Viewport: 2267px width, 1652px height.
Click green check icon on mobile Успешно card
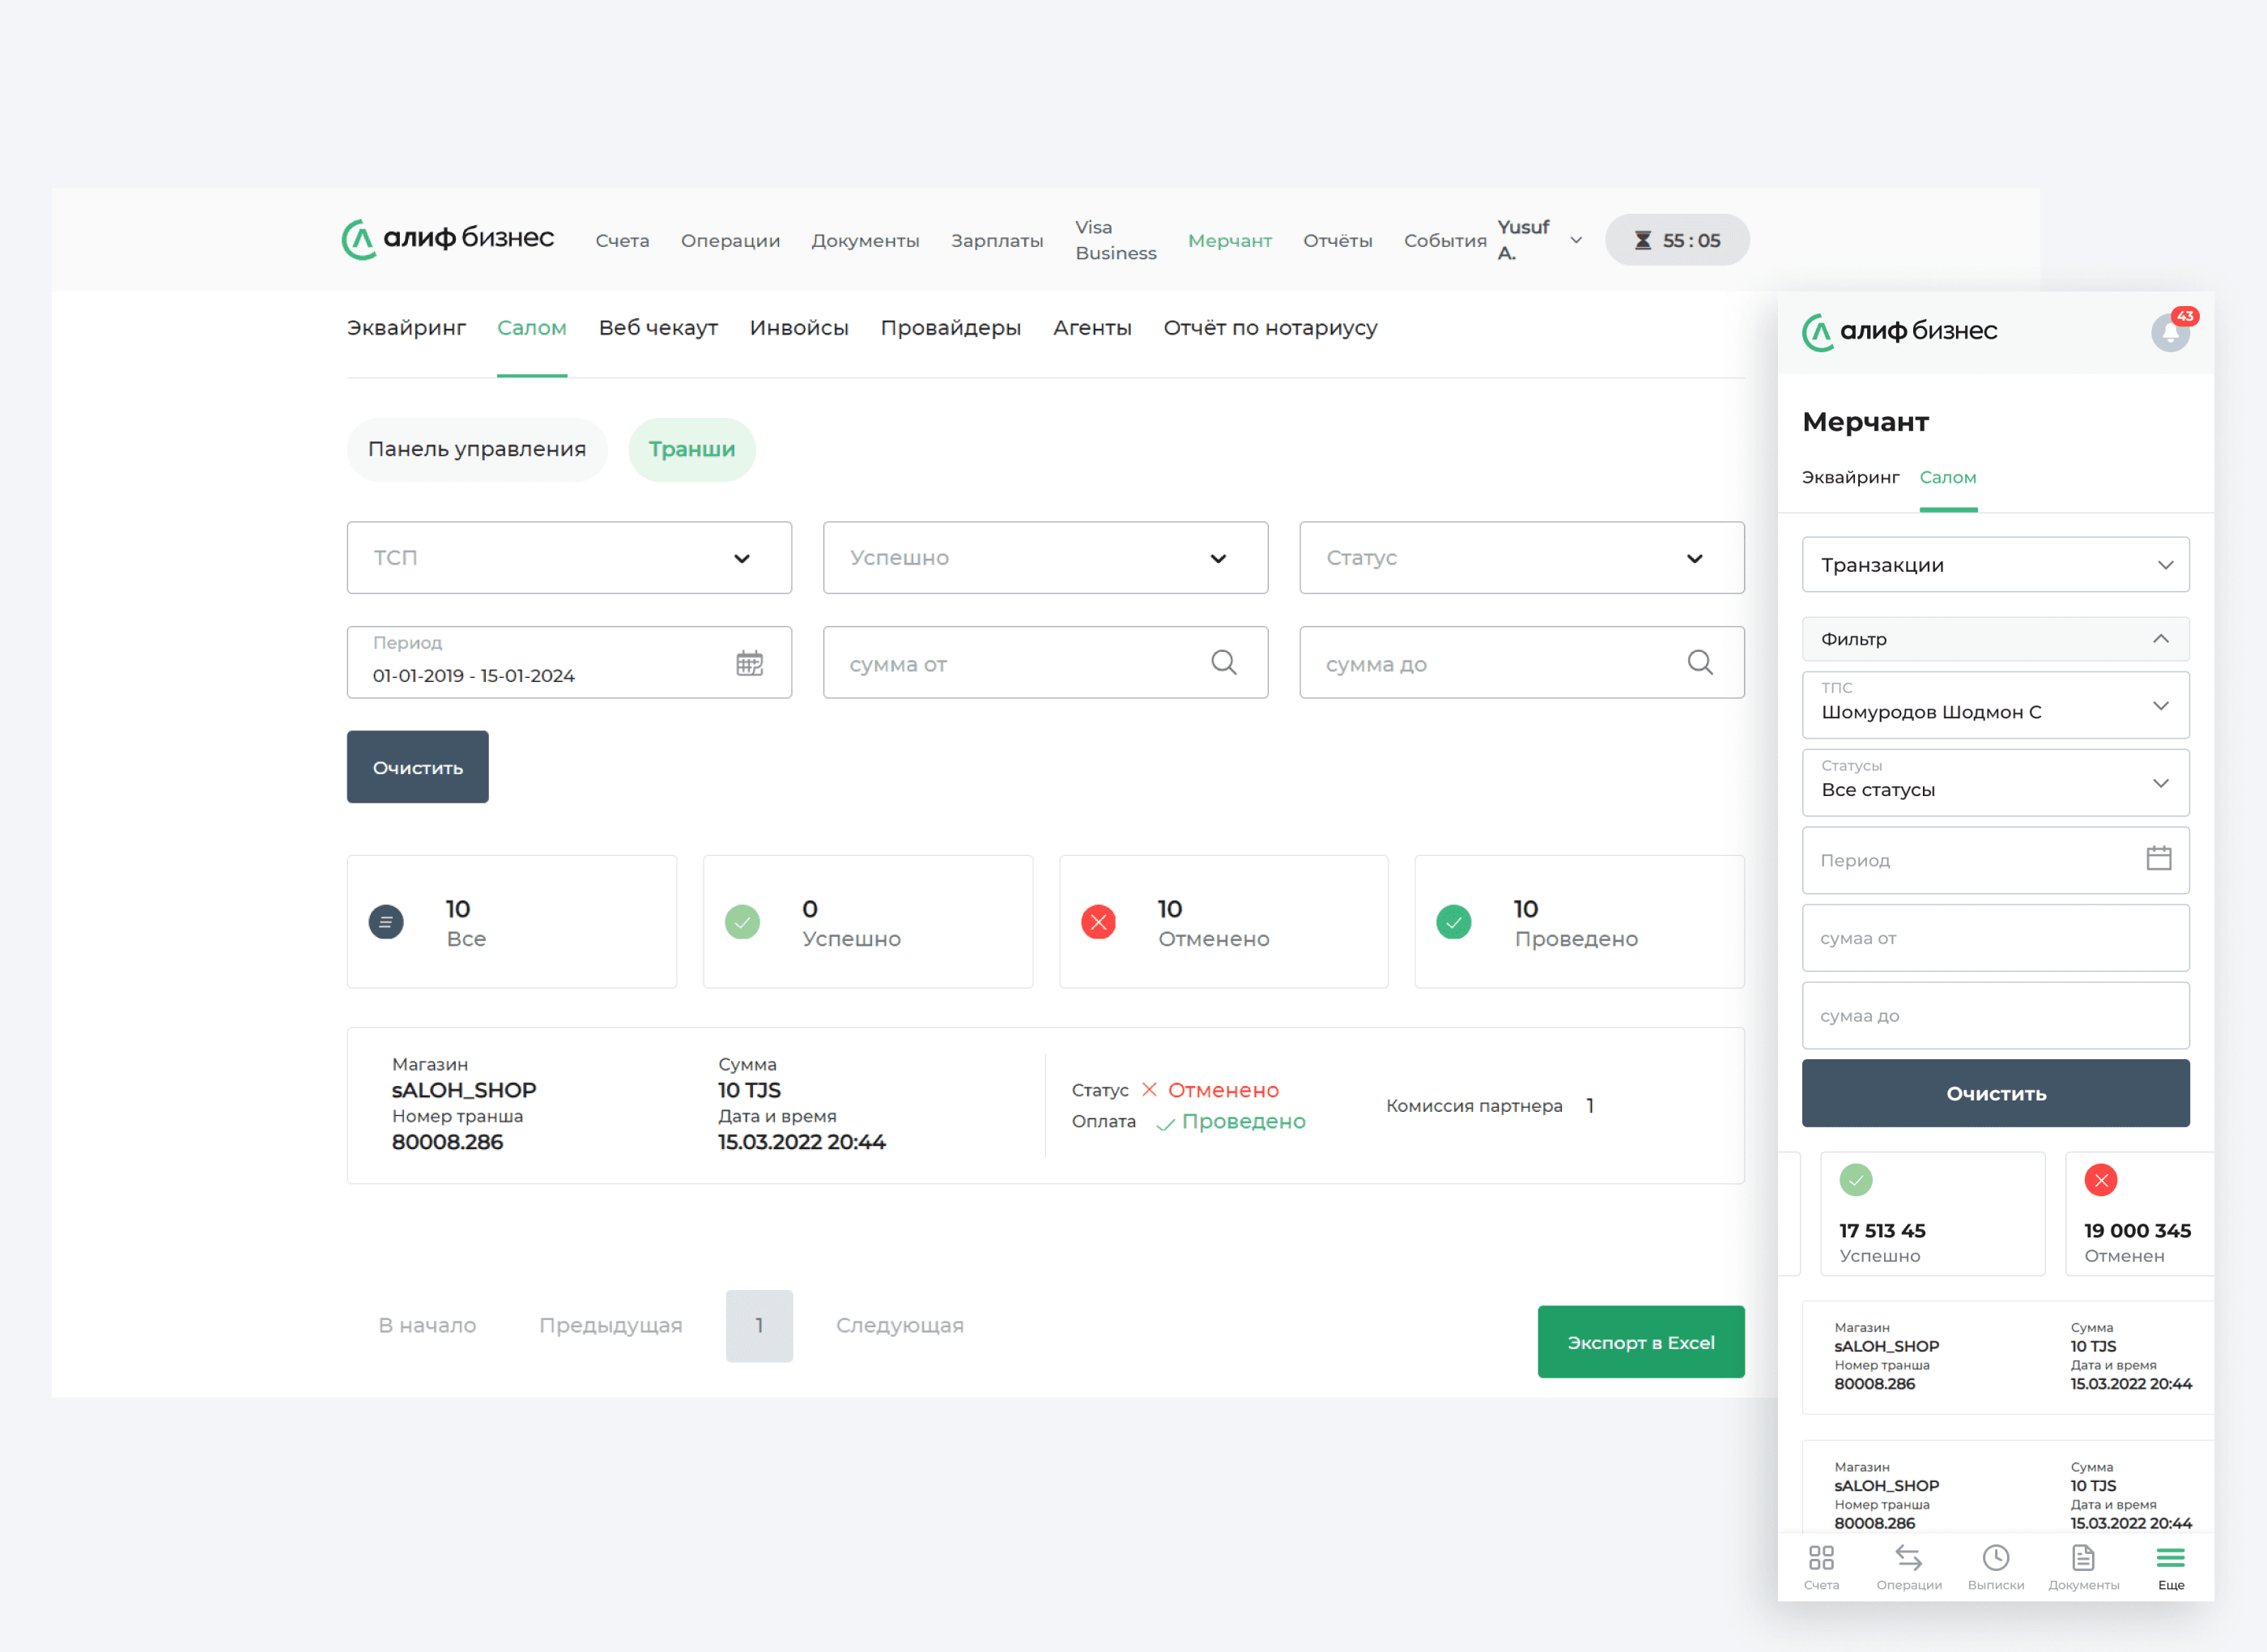tap(1857, 1180)
